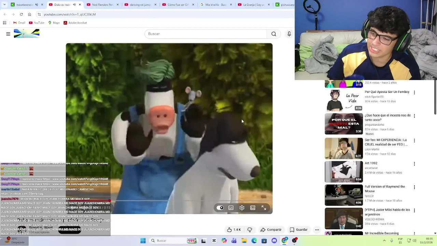437x246 pixels.
Task: Open thumbnail of 'La Peor Vida' video
Action: [344, 100]
